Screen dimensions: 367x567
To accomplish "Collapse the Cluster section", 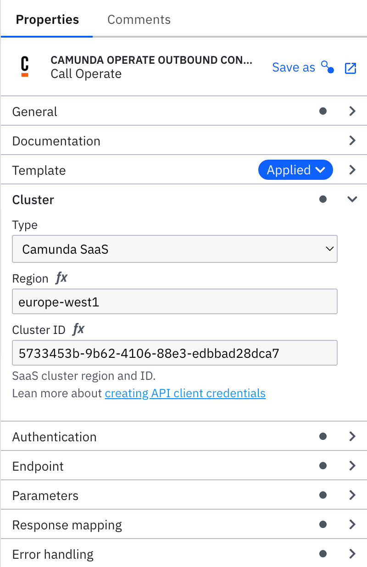I will (352, 199).
